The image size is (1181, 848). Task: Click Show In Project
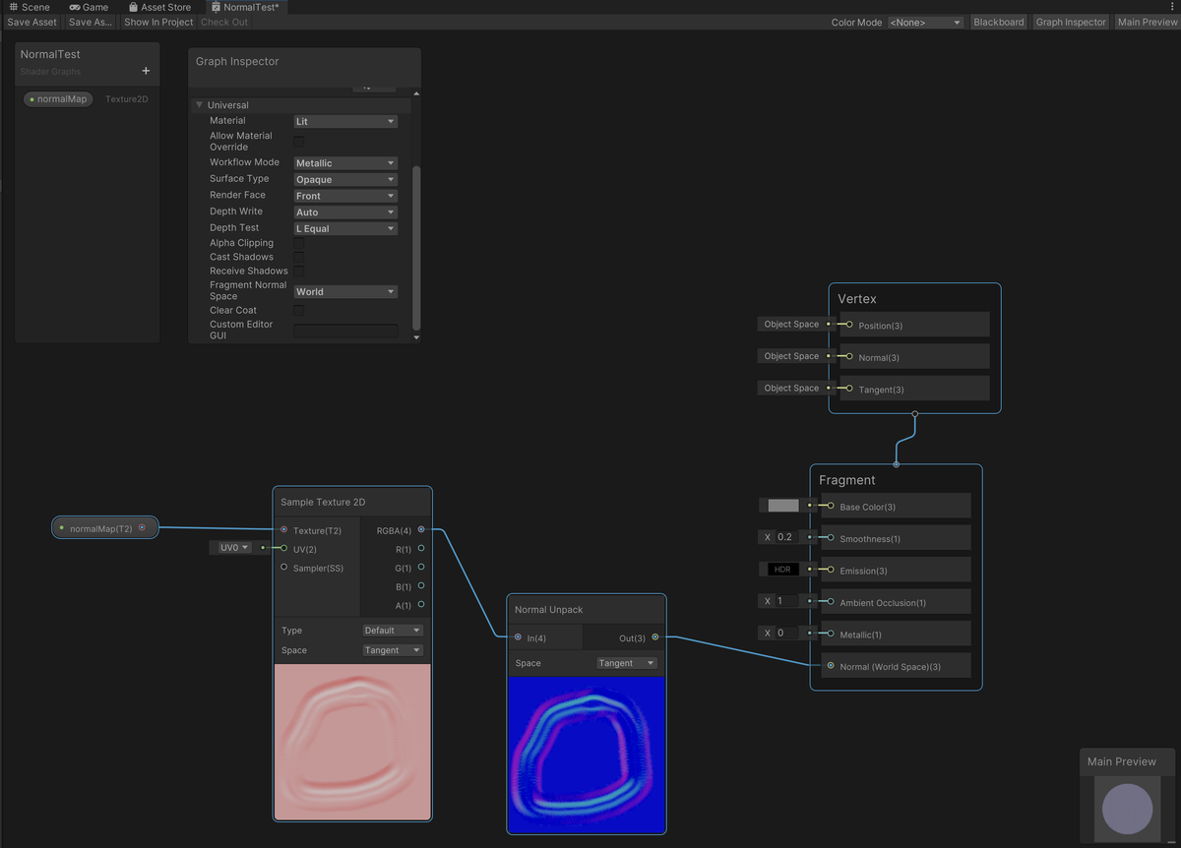157,22
